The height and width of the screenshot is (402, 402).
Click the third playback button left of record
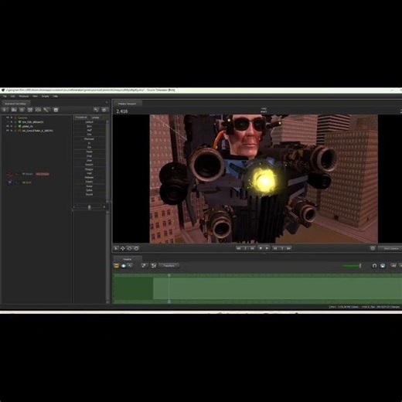(252, 248)
